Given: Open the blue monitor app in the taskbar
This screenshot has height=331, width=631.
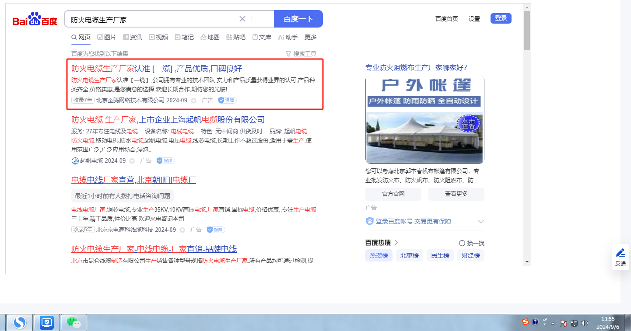Looking at the screenshot, I should pyautogui.click(x=47, y=323).
